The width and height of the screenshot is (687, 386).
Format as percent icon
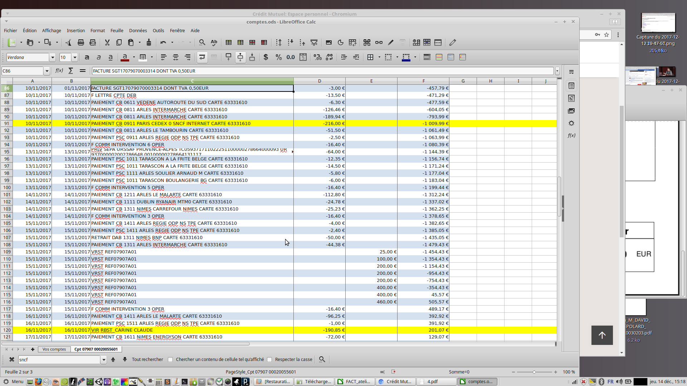click(x=278, y=57)
